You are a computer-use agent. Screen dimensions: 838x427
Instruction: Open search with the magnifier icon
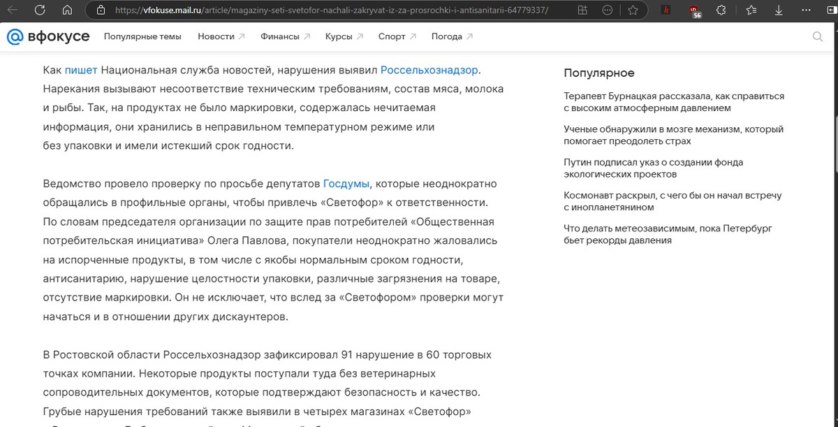818,36
